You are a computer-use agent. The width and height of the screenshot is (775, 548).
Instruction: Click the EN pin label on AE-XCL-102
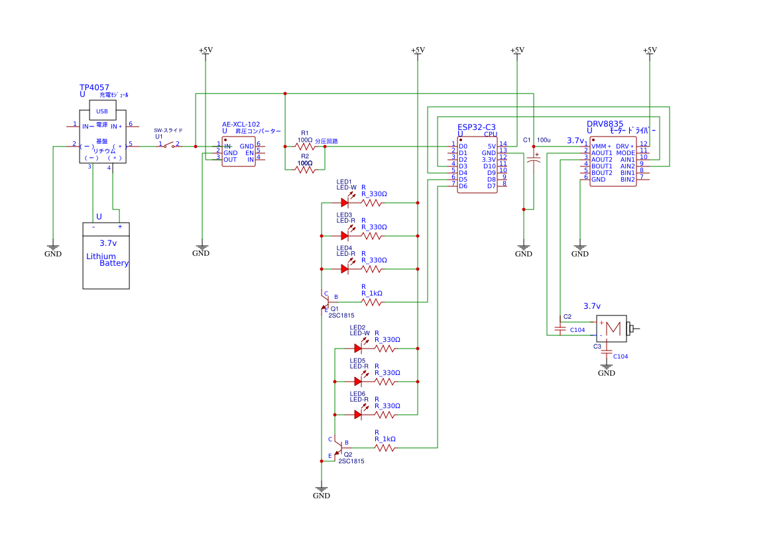pyautogui.click(x=249, y=153)
